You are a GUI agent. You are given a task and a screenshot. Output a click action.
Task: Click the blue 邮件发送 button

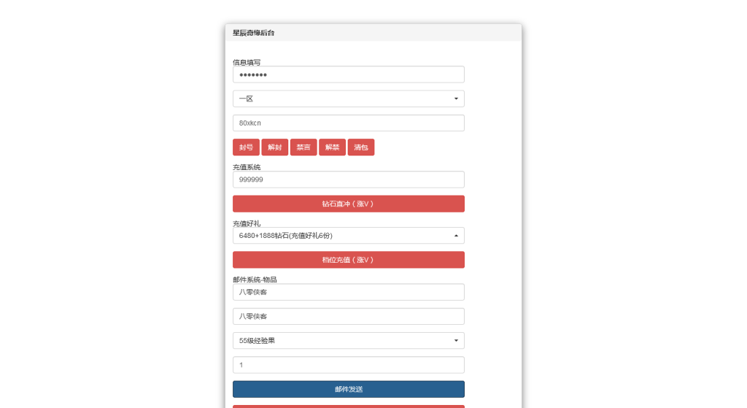(x=348, y=390)
